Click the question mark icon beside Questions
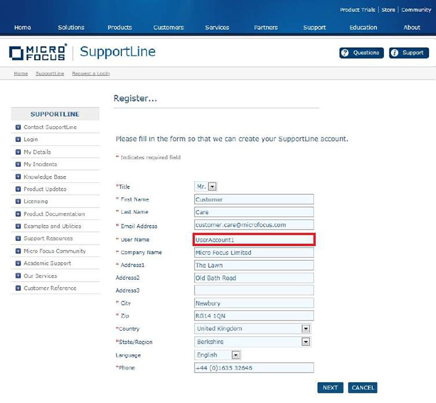The width and height of the screenshot is (436, 403). (x=345, y=53)
